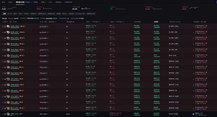Click the calendar icon in $1.12M row funding details

(203, 51)
